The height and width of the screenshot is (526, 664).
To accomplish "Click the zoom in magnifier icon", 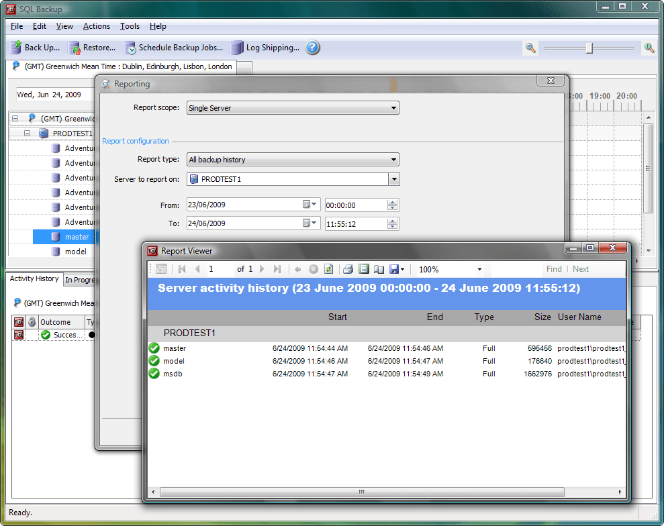I will [x=649, y=48].
